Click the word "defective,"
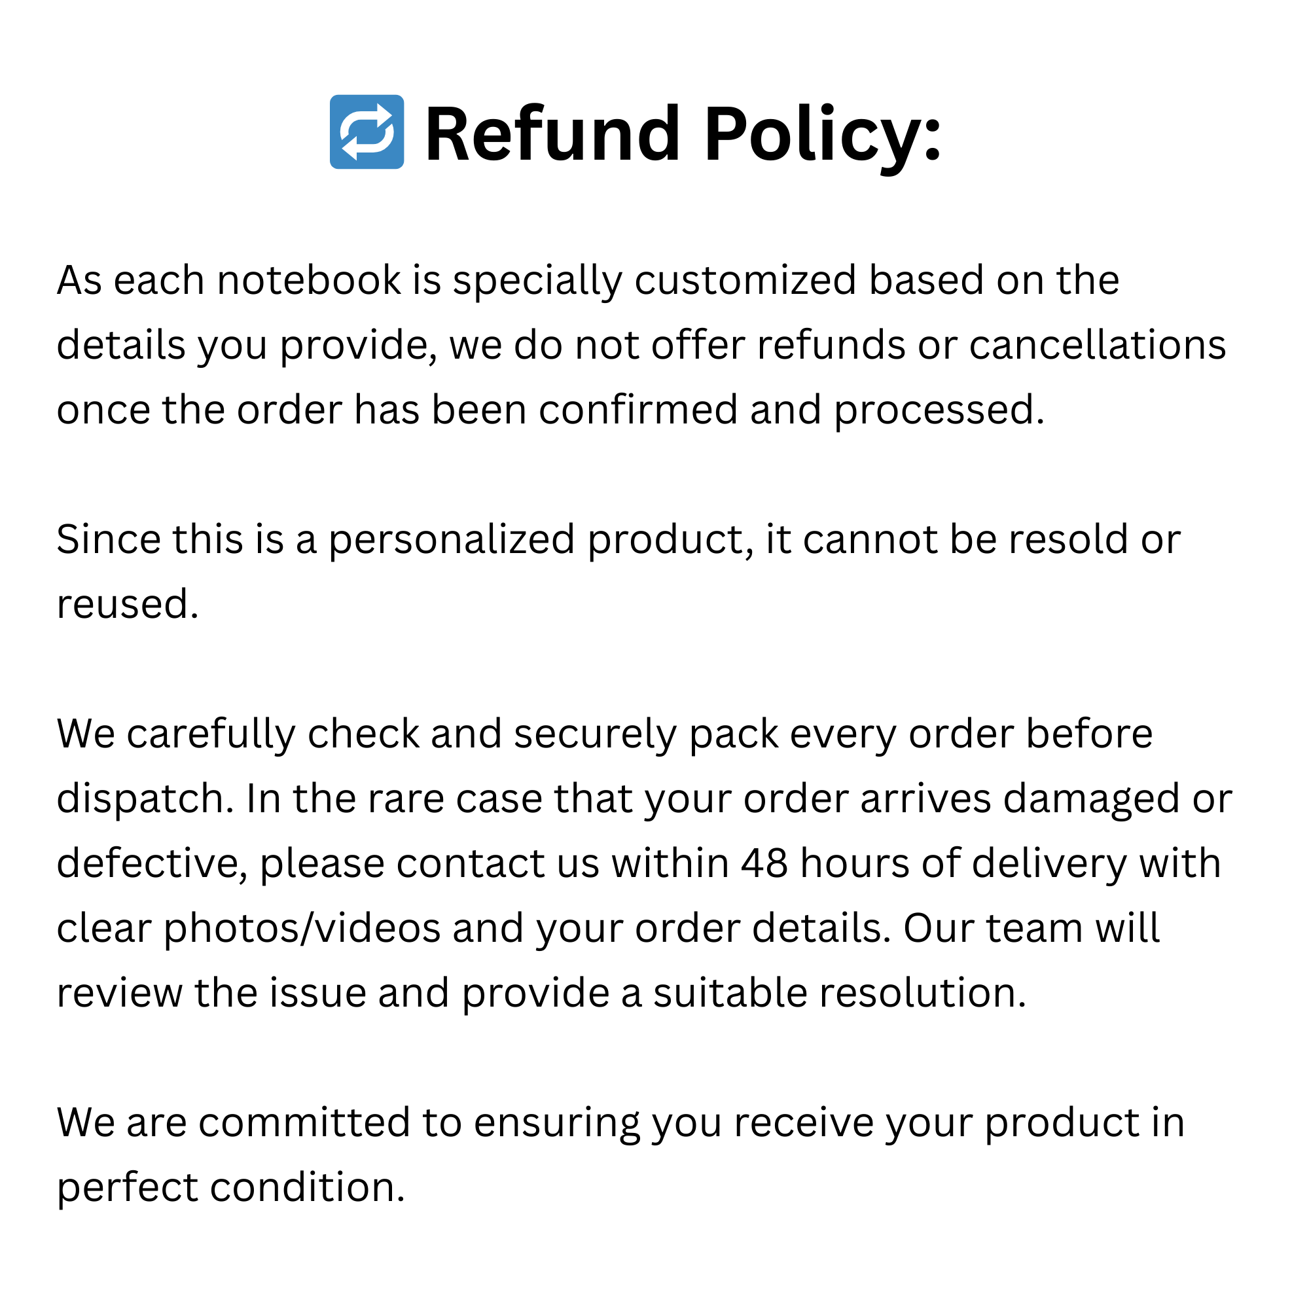Image resolution: width=1309 pixels, height=1309 pixels. [x=152, y=863]
